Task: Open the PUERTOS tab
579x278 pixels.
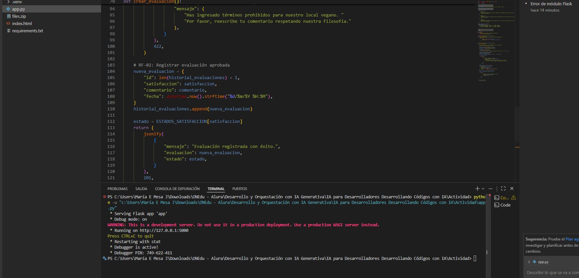Action: (239, 189)
